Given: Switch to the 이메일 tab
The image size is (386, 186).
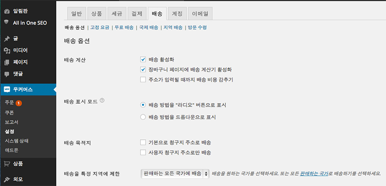Looking at the screenshot, I should tap(200, 13).
